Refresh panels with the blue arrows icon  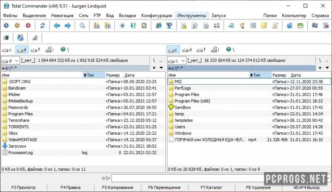43,26
